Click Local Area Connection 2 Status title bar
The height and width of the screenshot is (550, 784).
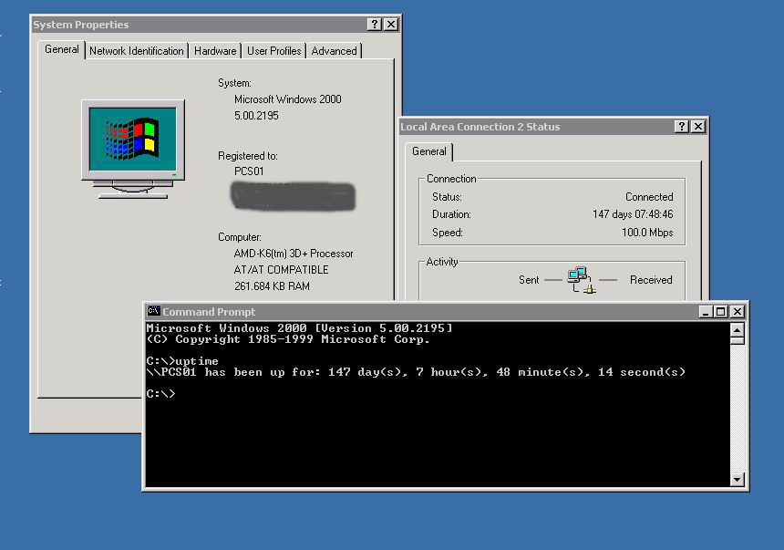point(553,127)
